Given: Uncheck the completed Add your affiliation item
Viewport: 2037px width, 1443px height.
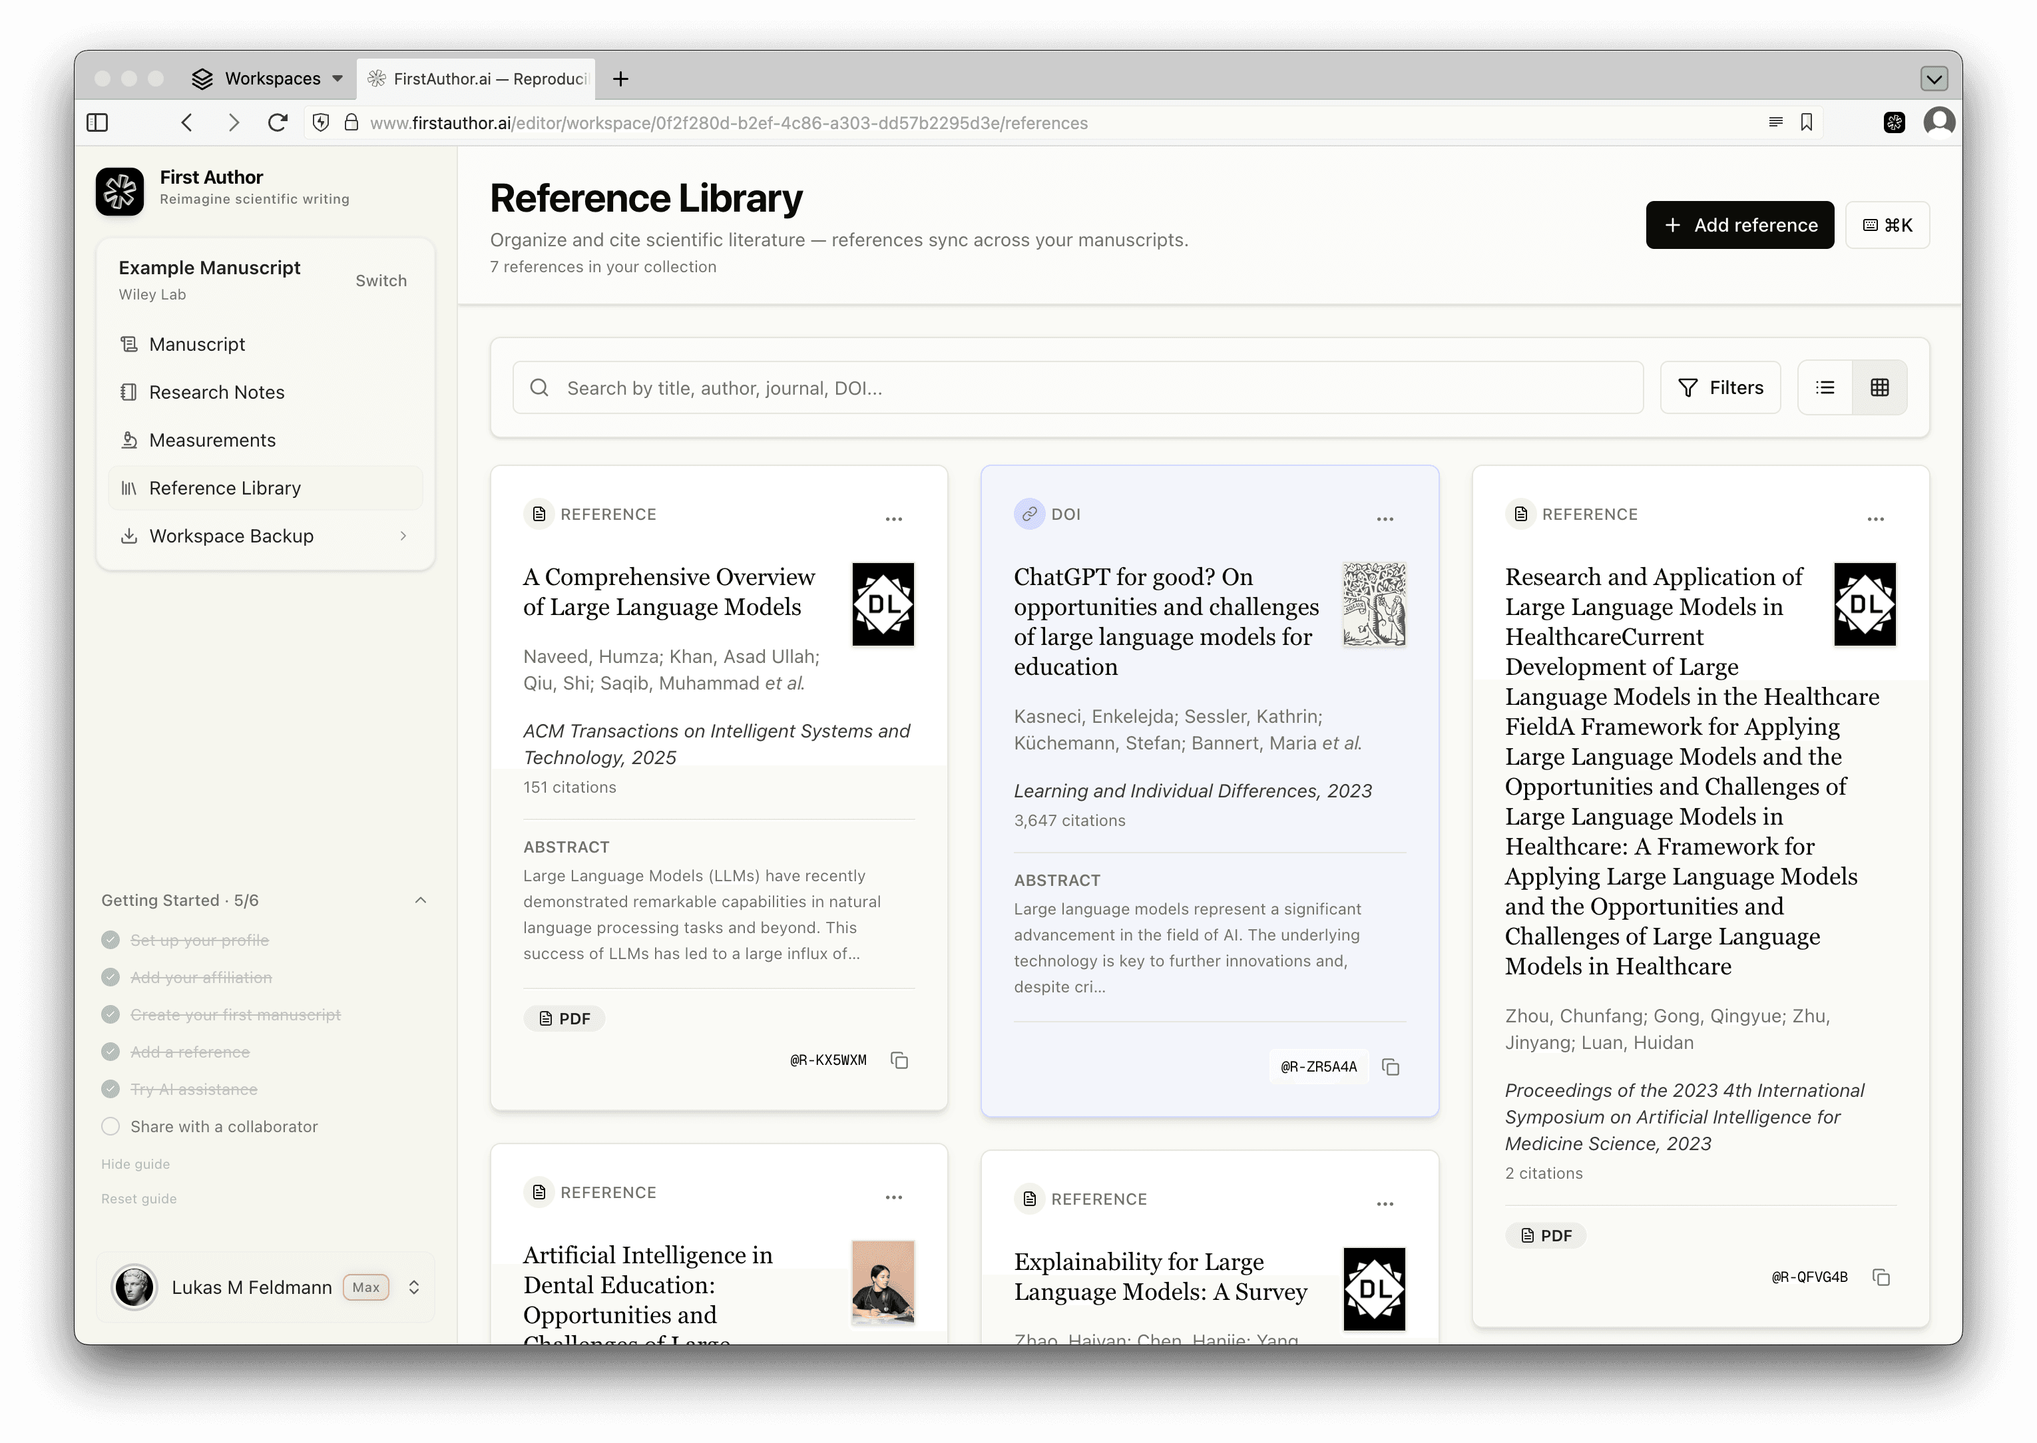Looking at the screenshot, I should coord(111,976).
